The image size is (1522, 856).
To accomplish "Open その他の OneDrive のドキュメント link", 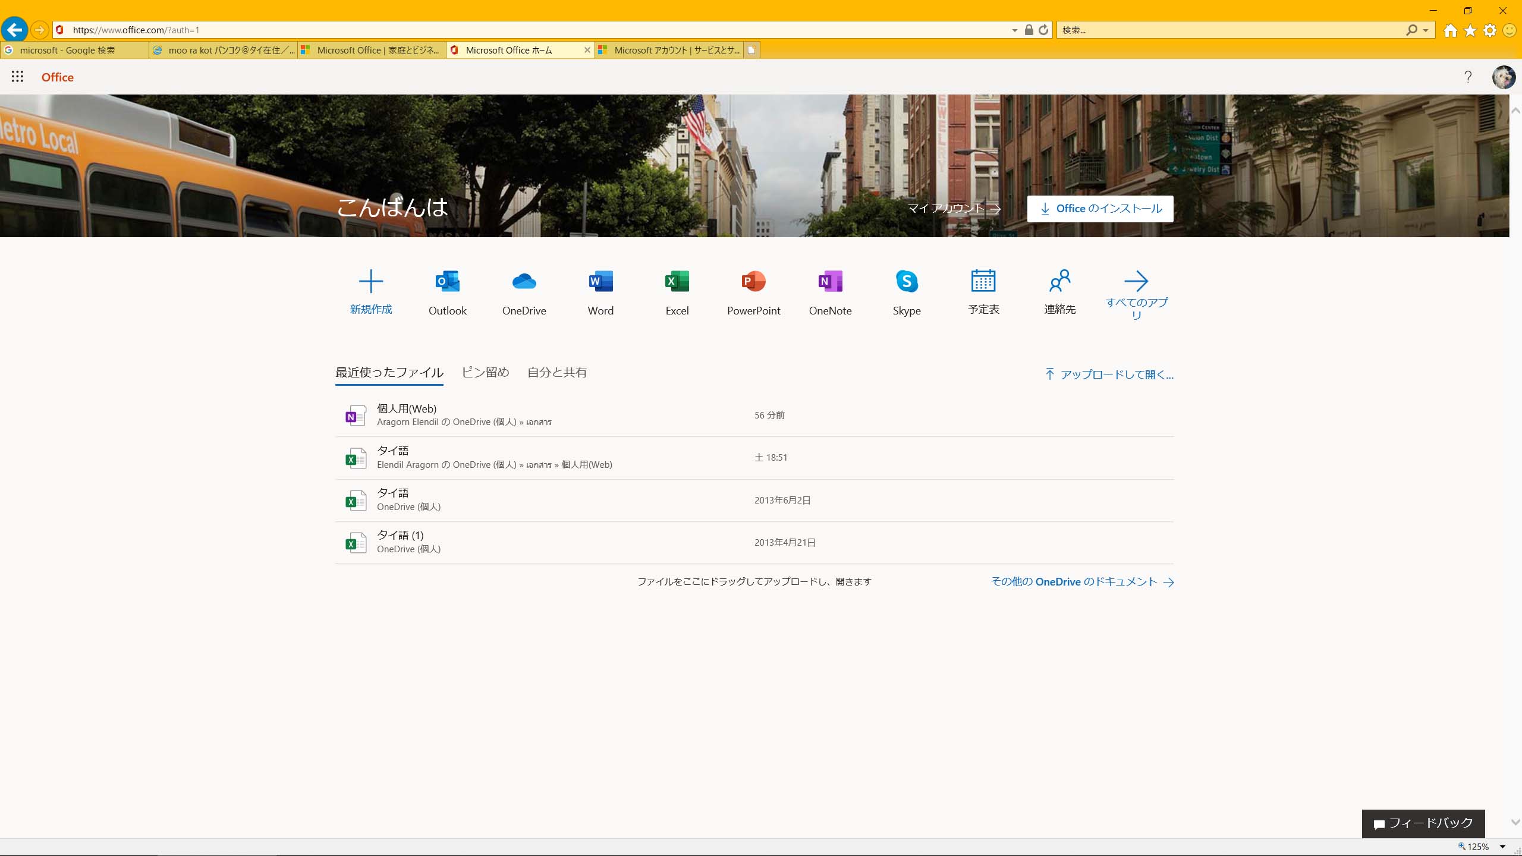I will (x=1082, y=582).
